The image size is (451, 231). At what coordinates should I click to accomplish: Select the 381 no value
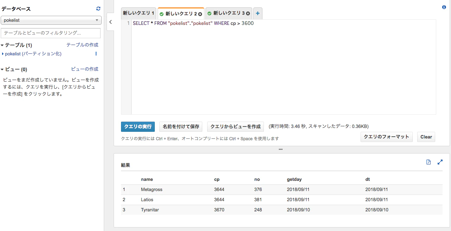point(258,200)
